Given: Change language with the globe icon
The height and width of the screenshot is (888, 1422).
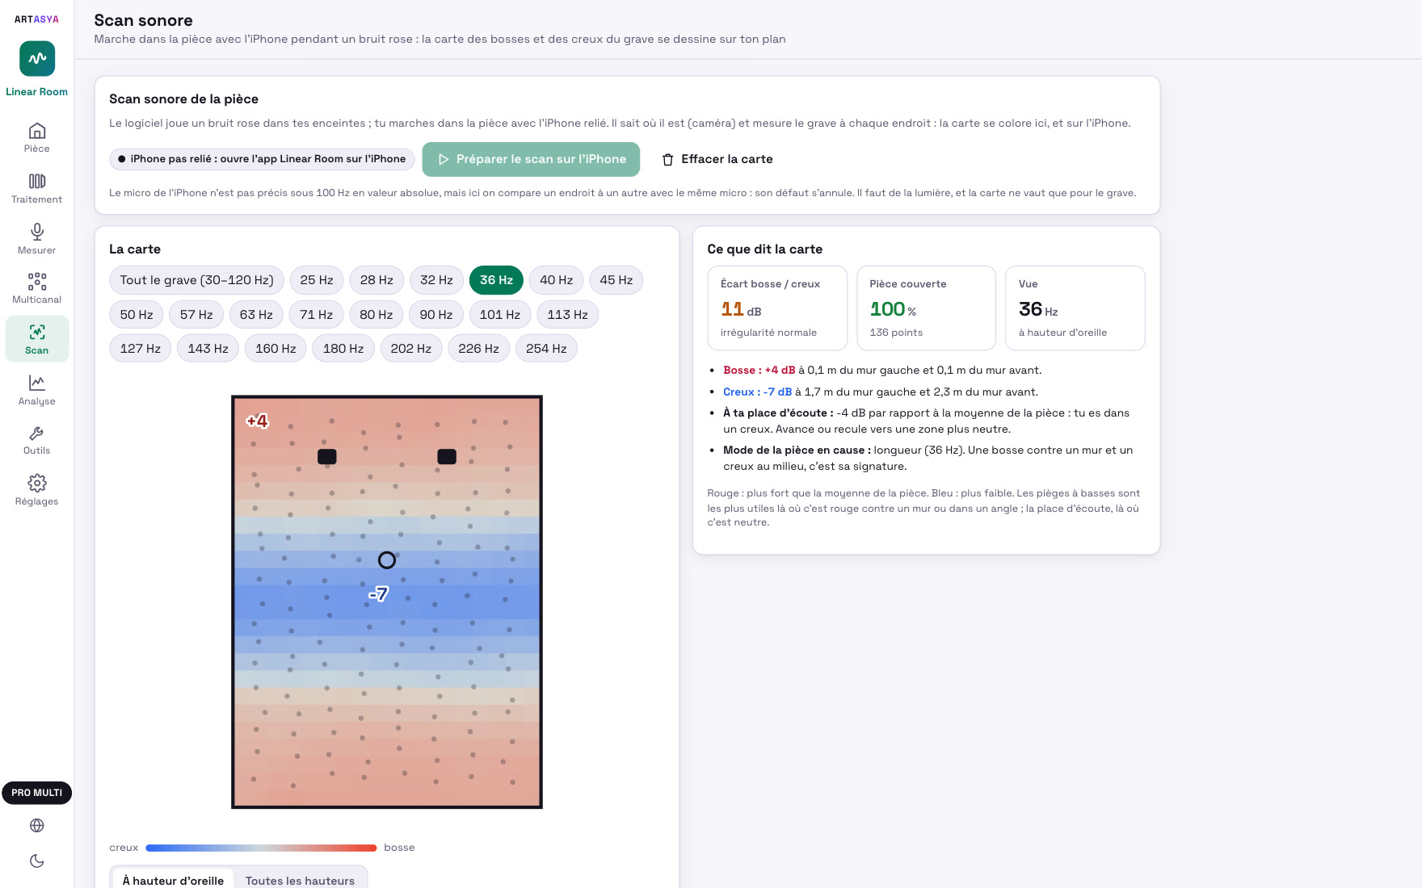Looking at the screenshot, I should pyautogui.click(x=37, y=825).
